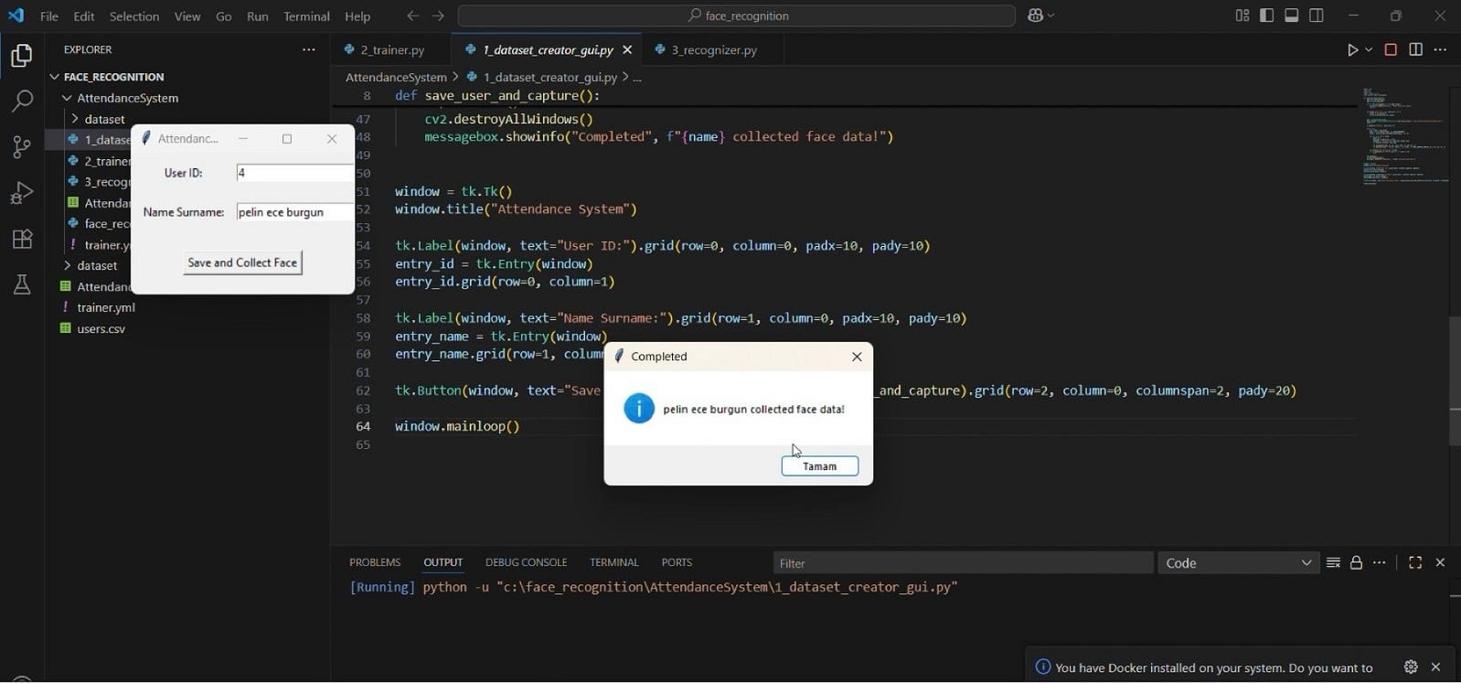Image resolution: width=1461 pixels, height=683 pixels.
Task: Open the Go menu
Action: tap(224, 16)
